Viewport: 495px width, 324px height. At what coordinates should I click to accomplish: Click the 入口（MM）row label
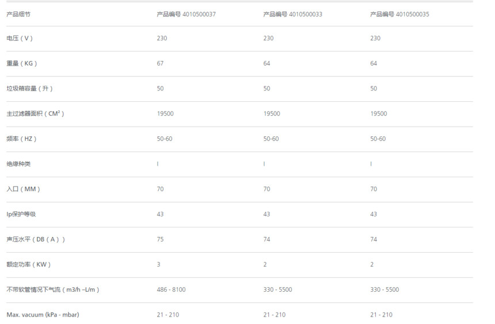coord(24,189)
